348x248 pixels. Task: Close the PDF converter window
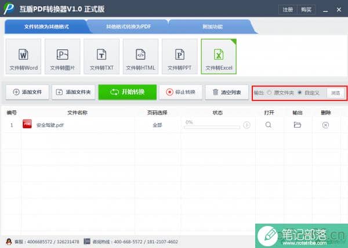[339, 9]
